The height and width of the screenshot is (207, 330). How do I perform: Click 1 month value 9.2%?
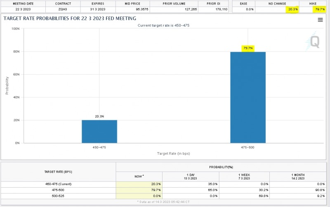(x=321, y=196)
